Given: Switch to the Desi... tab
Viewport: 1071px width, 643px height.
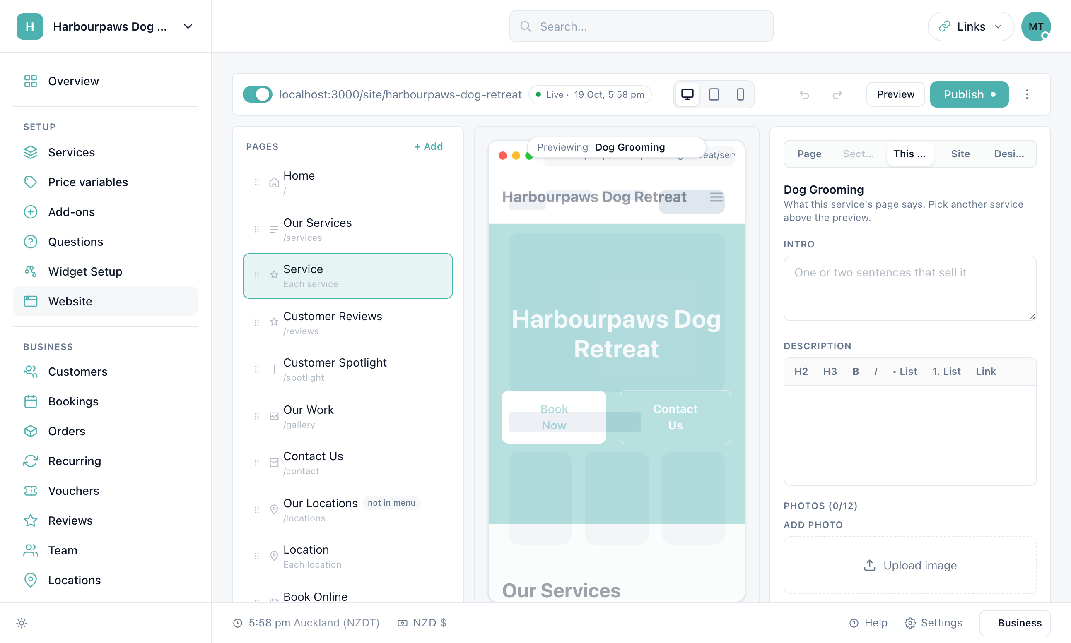Looking at the screenshot, I should pyautogui.click(x=1009, y=154).
